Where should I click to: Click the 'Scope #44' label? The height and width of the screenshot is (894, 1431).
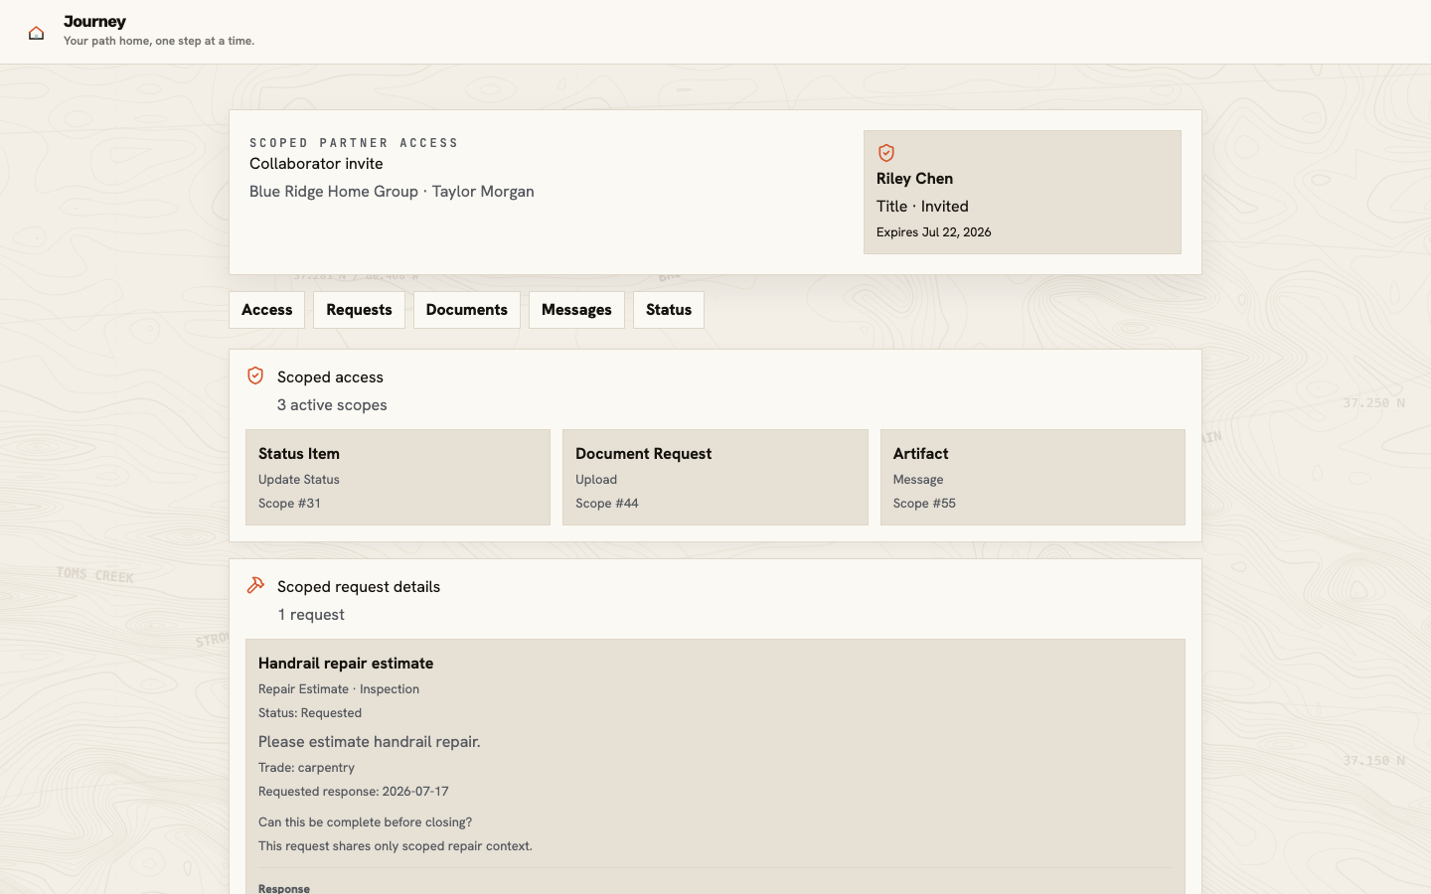click(x=607, y=504)
